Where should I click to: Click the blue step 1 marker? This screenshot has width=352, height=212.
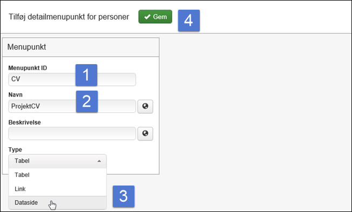tap(86, 75)
